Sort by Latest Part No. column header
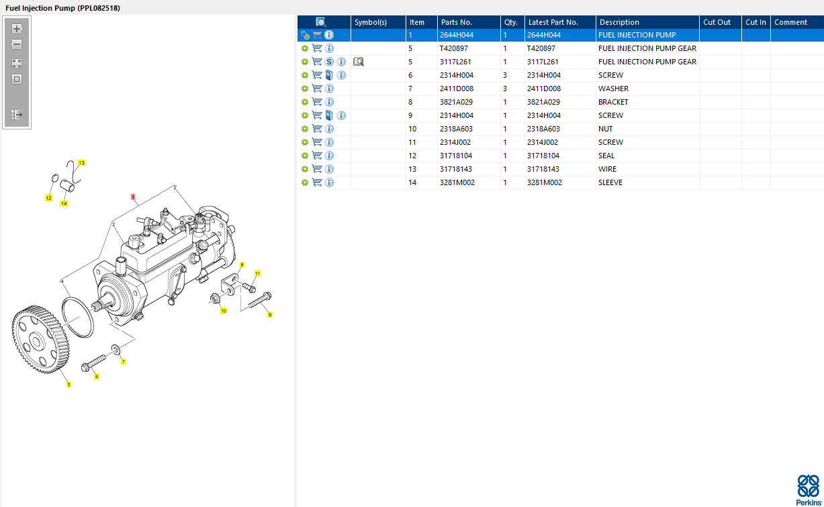Image resolution: width=824 pixels, height=507 pixels. tap(561, 22)
